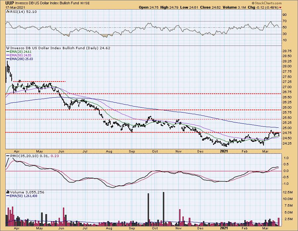Click the RSI axis value 90

coord(284,15)
